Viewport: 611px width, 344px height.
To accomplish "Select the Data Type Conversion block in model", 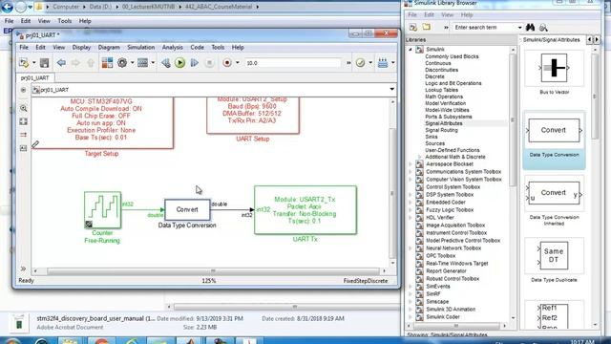I will click(x=187, y=210).
